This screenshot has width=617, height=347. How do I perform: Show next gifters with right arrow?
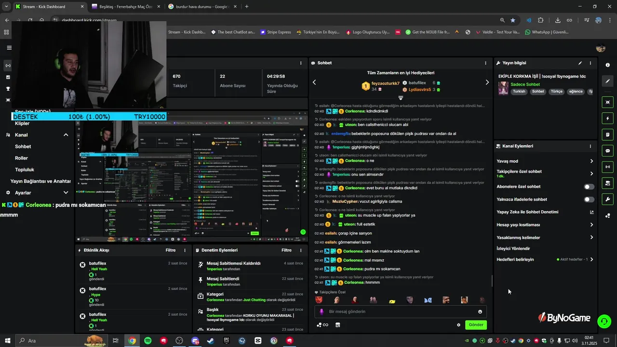pos(487,82)
